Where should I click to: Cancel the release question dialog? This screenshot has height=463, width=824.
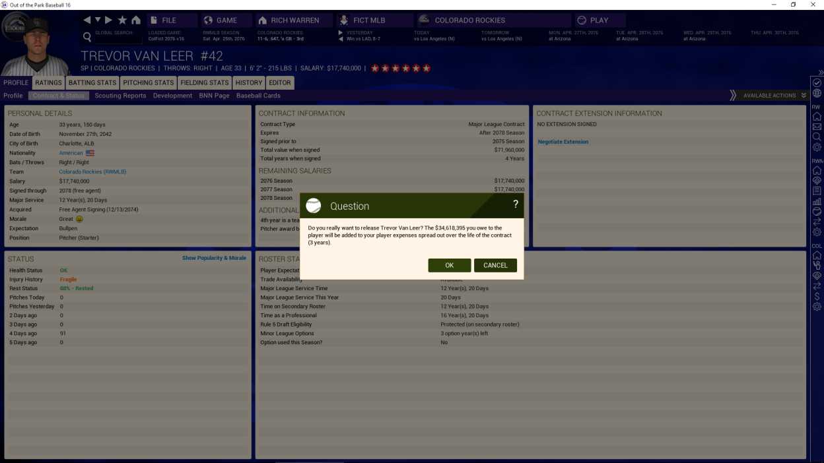[x=495, y=265]
